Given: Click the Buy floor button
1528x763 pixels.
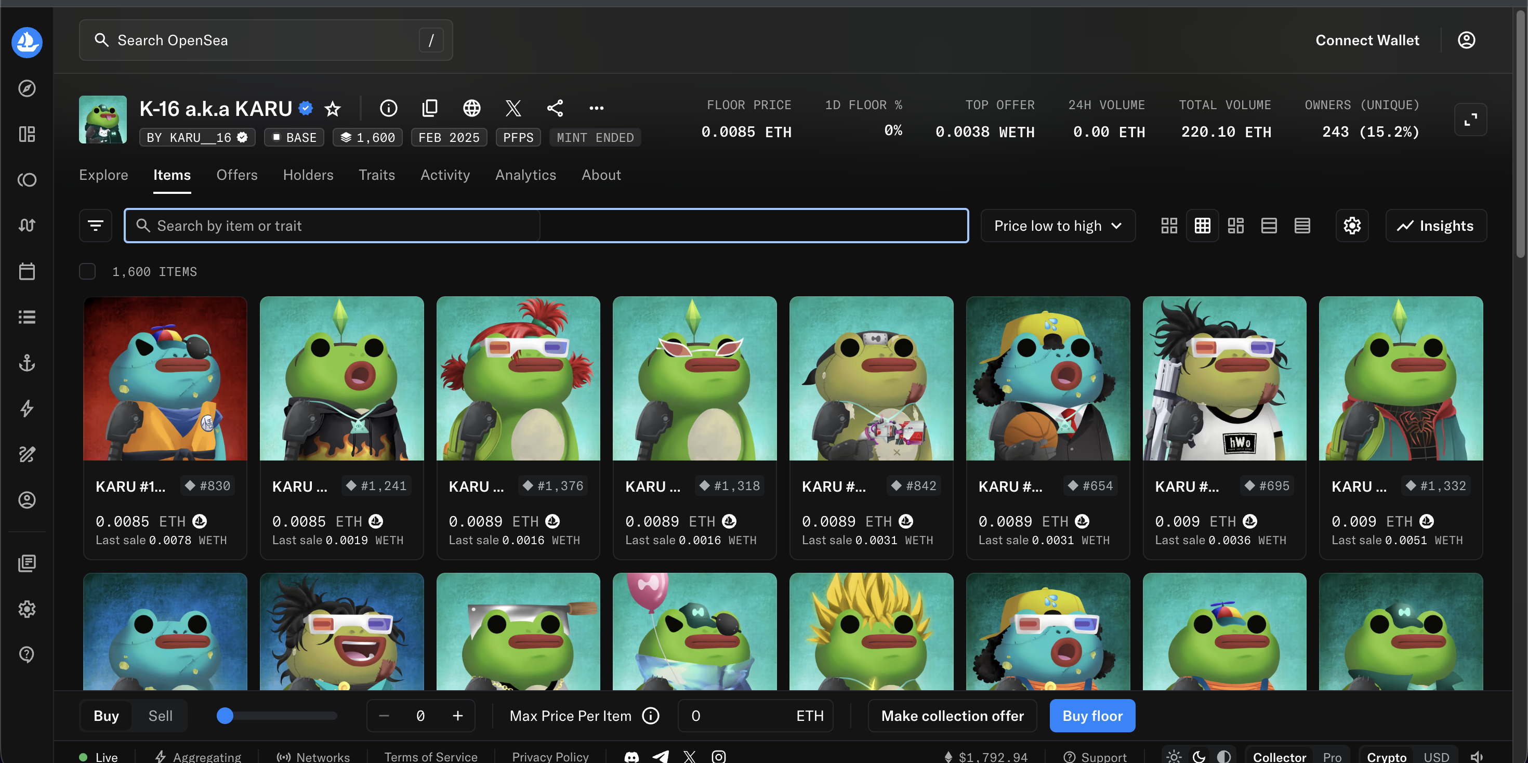Looking at the screenshot, I should 1092,716.
